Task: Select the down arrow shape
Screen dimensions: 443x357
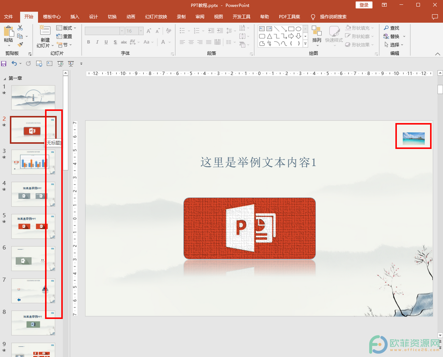Action: point(298,36)
